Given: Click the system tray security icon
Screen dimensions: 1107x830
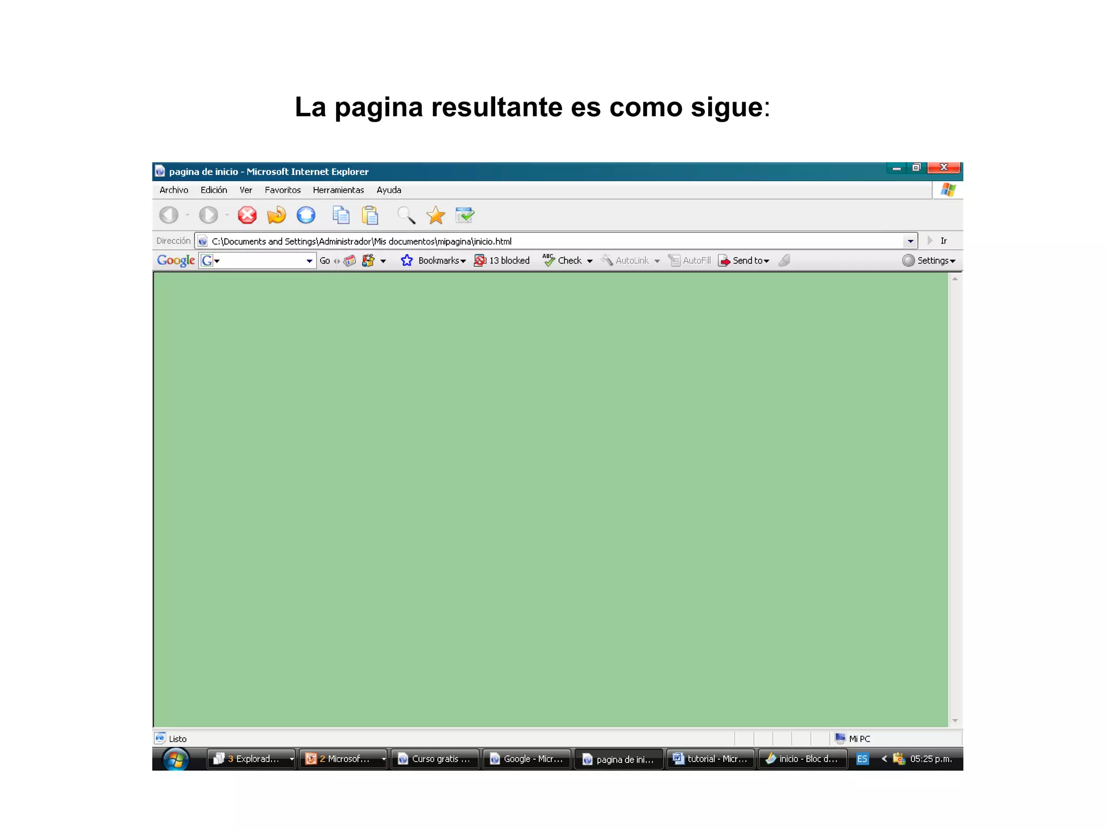Looking at the screenshot, I should click(899, 759).
